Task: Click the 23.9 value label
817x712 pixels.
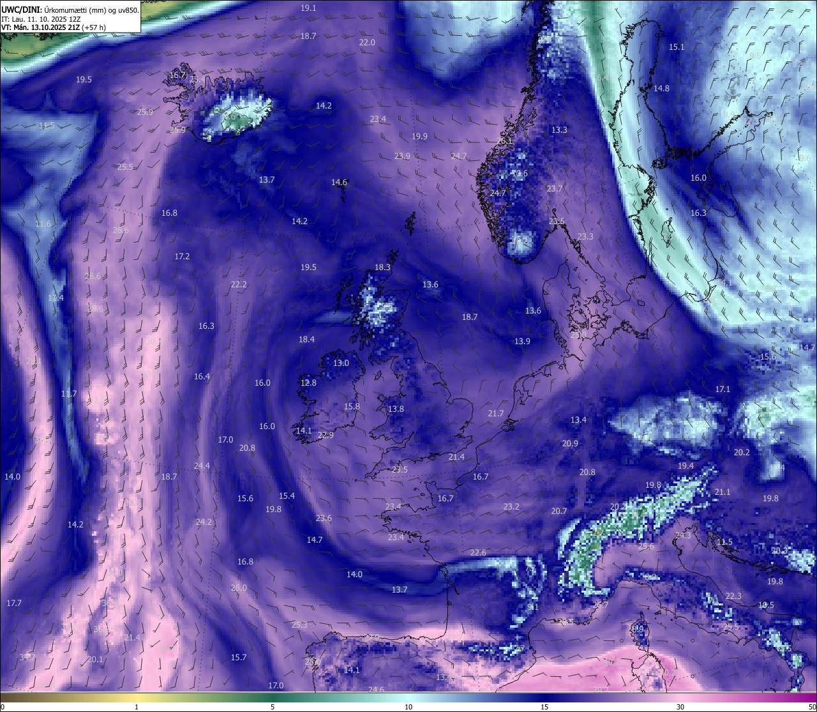Action: (402, 156)
